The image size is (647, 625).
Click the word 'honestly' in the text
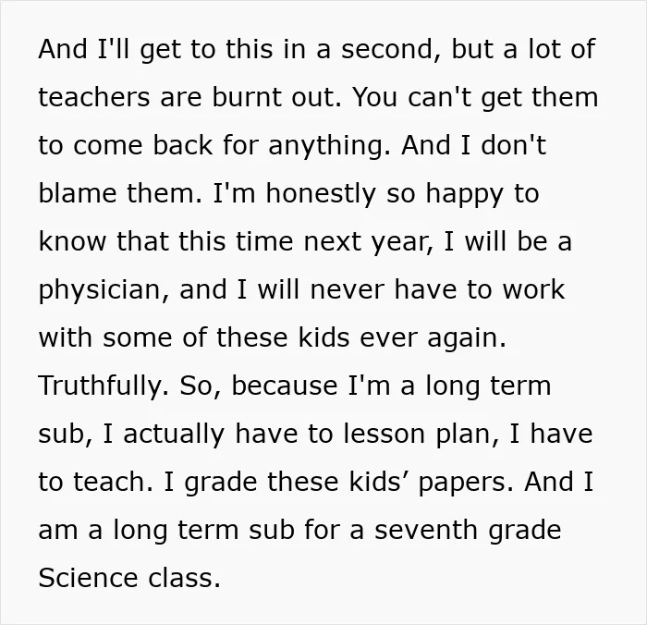pos(321,193)
